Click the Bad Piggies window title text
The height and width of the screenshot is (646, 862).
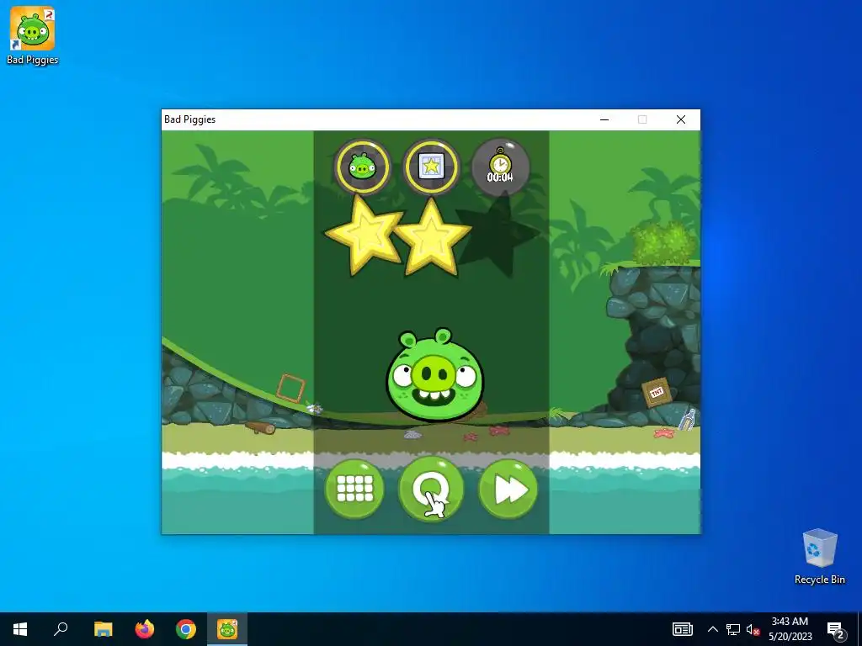[189, 119]
